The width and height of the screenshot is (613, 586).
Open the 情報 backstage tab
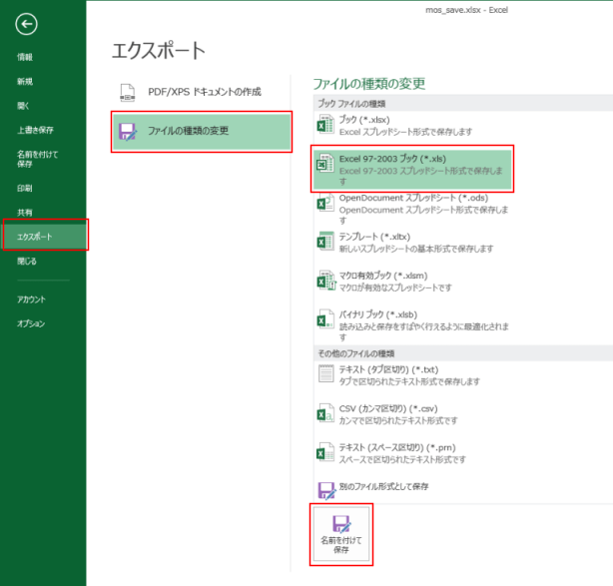point(43,57)
